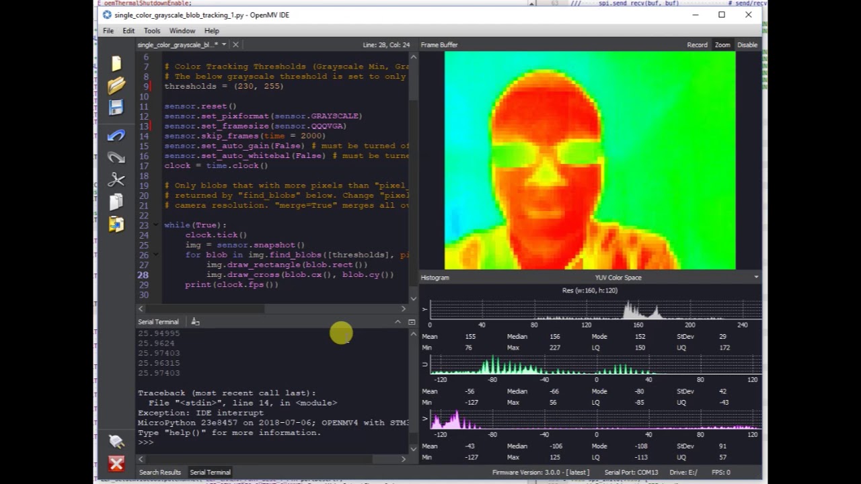Open the document selector dropdown beside filename
Screen dimensions: 861x484
(224, 45)
